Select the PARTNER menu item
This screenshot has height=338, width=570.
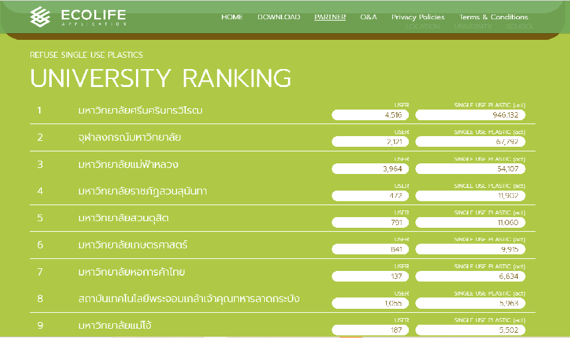(330, 17)
